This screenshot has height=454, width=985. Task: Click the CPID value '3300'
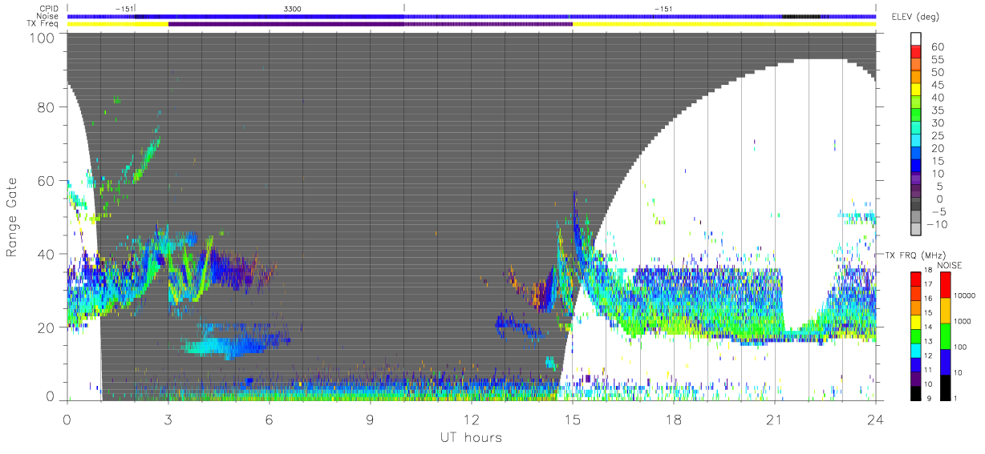tap(293, 8)
